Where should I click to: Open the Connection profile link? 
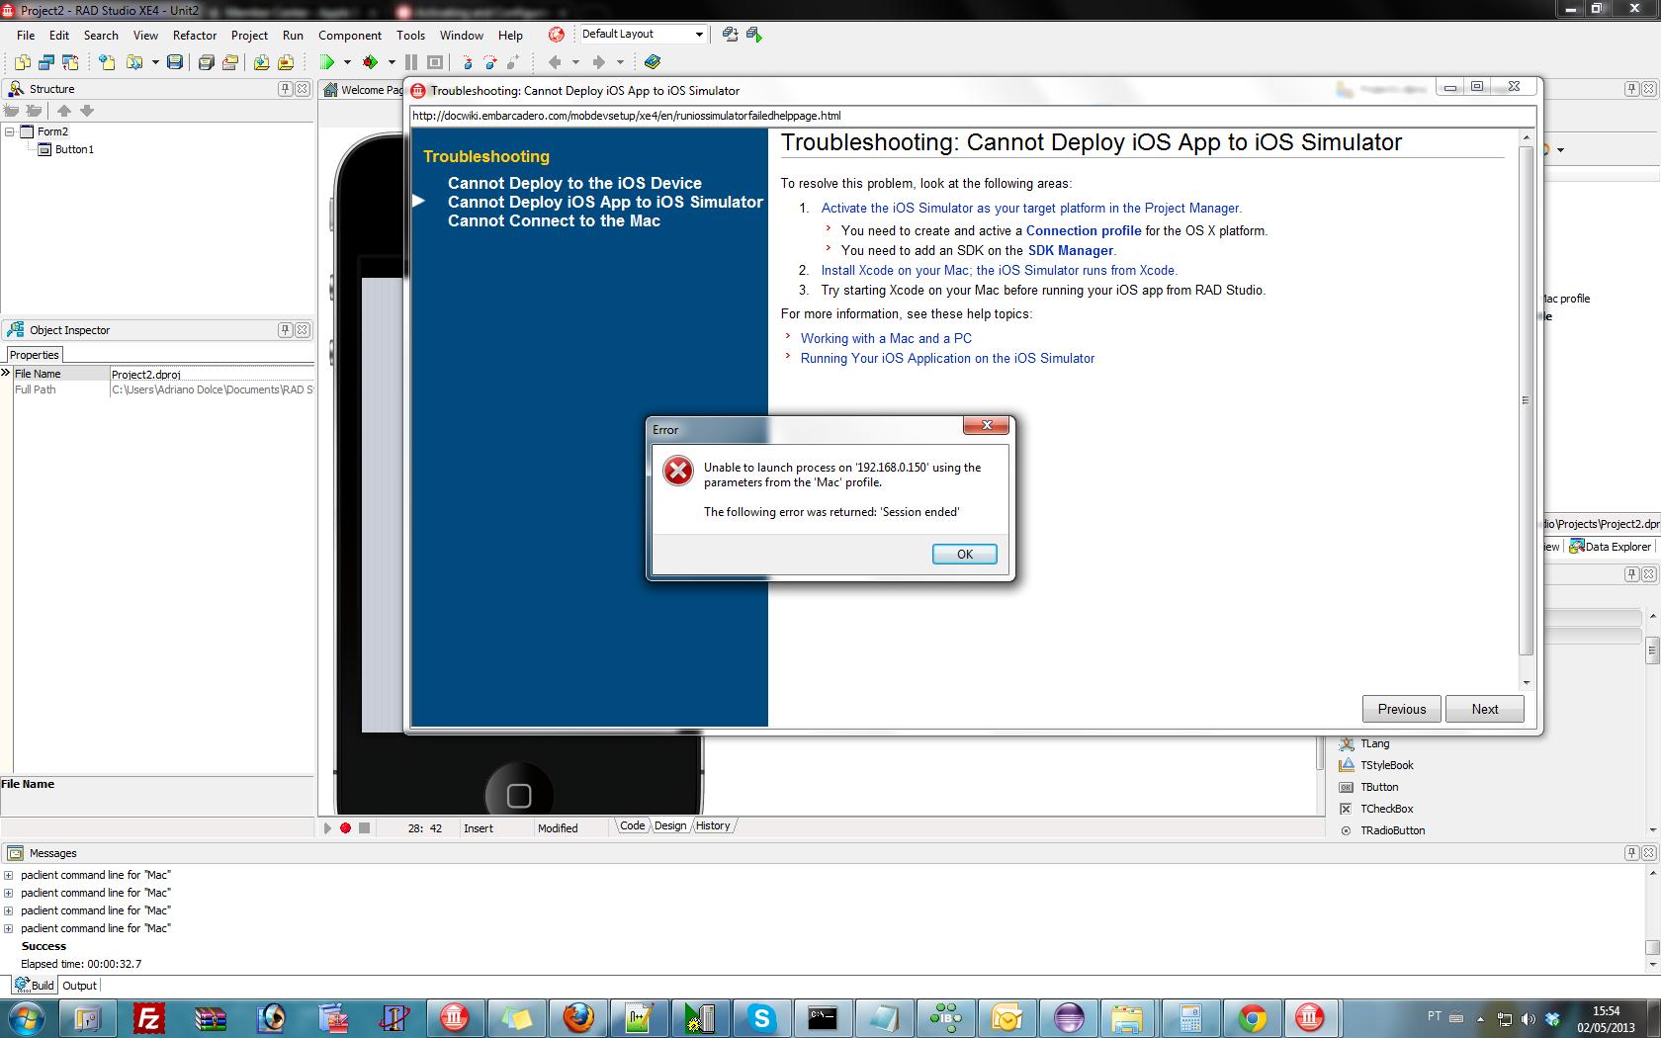(x=1083, y=230)
